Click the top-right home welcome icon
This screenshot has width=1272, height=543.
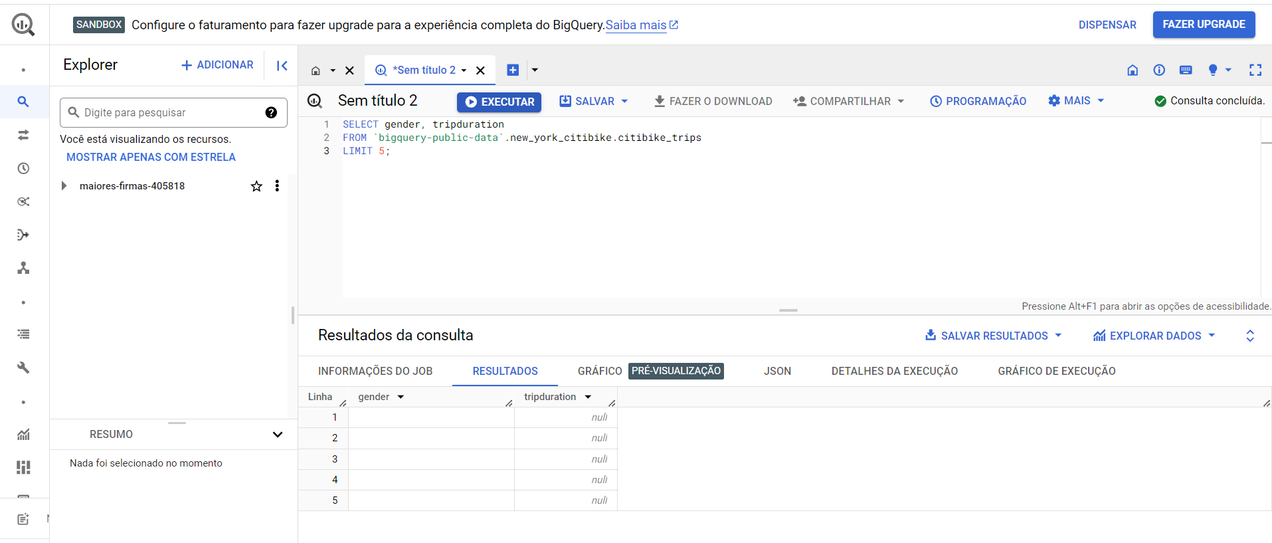(1133, 70)
